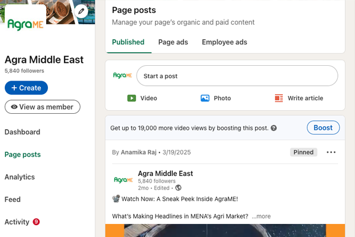Click the Write article icon
This screenshot has height=237, width=355.
(279, 98)
